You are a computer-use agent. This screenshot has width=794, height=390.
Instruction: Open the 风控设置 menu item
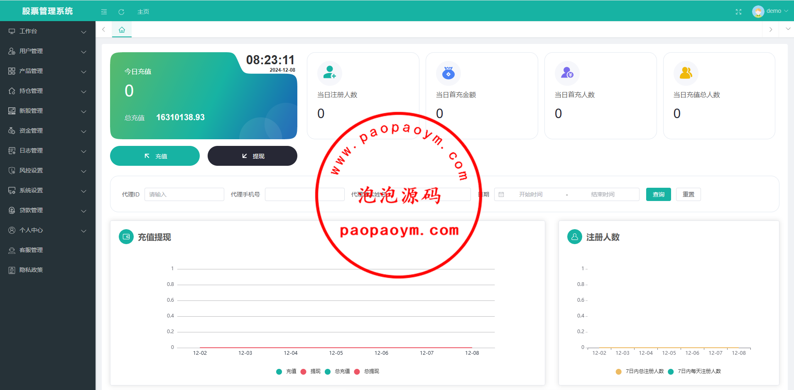(48, 170)
